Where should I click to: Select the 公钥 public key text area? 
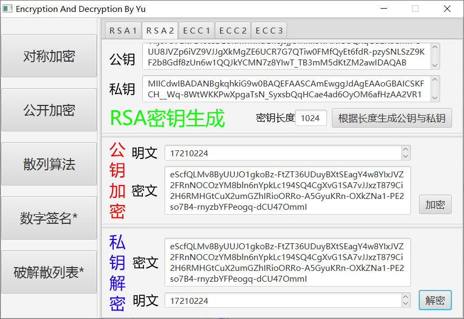[x=282, y=56]
